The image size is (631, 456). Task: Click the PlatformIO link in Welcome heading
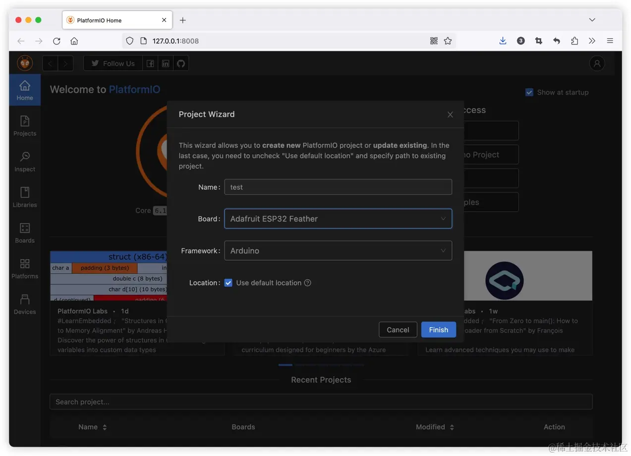(134, 90)
